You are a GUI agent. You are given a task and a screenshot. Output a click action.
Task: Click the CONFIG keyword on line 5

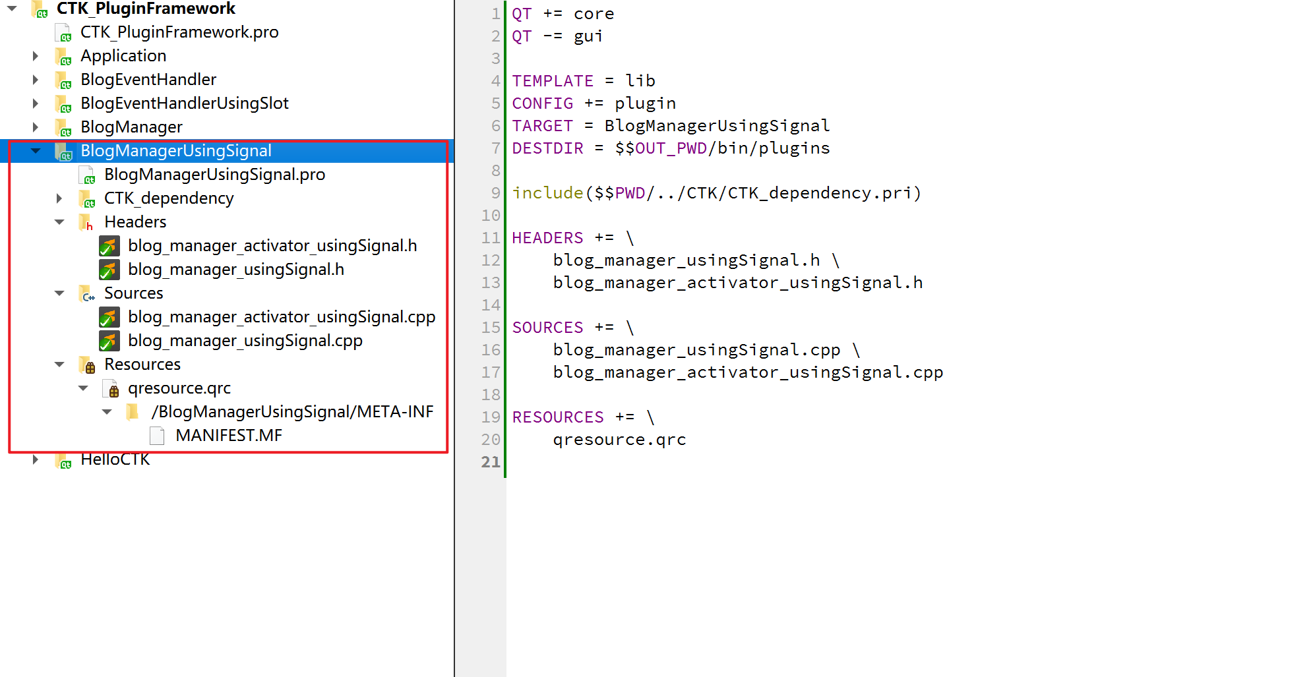click(x=543, y=103)
